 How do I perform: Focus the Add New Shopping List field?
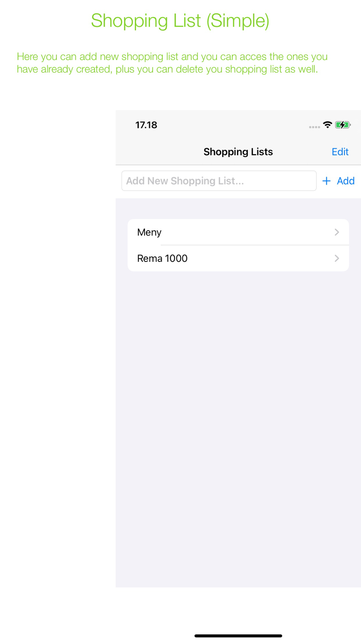click(x=219, y=181)
